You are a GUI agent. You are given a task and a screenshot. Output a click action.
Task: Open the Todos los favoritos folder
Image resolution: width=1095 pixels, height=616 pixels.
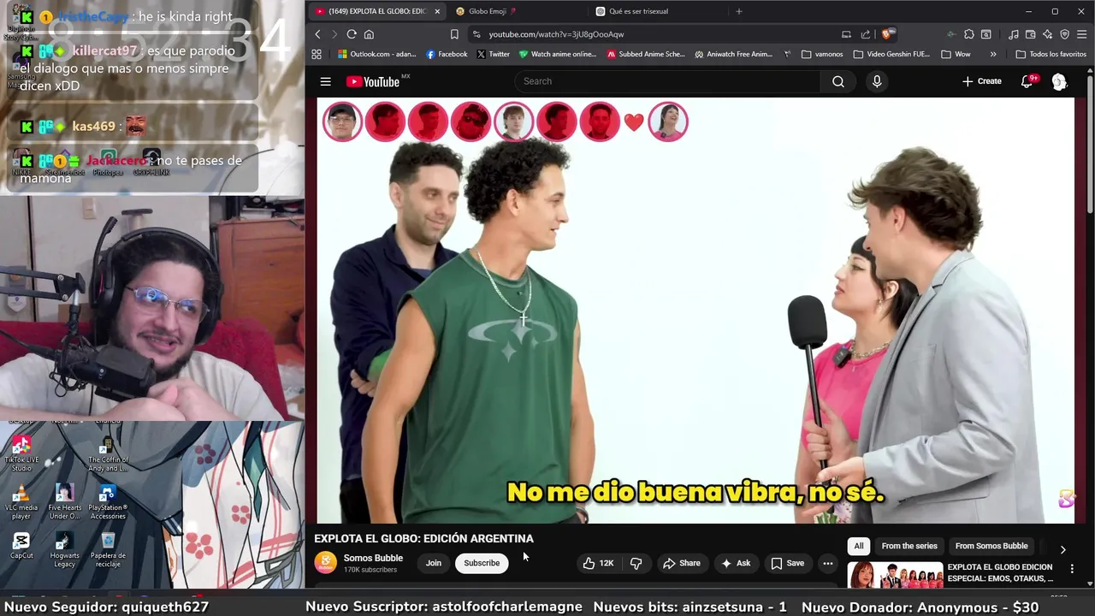[x=1051, y=54]
